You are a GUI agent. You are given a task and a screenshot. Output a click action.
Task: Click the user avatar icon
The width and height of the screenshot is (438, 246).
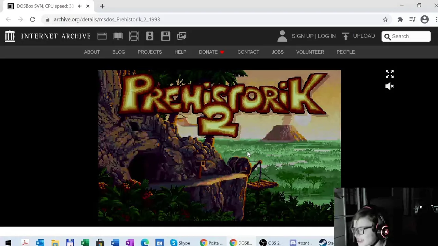click(x=282, y=36)
